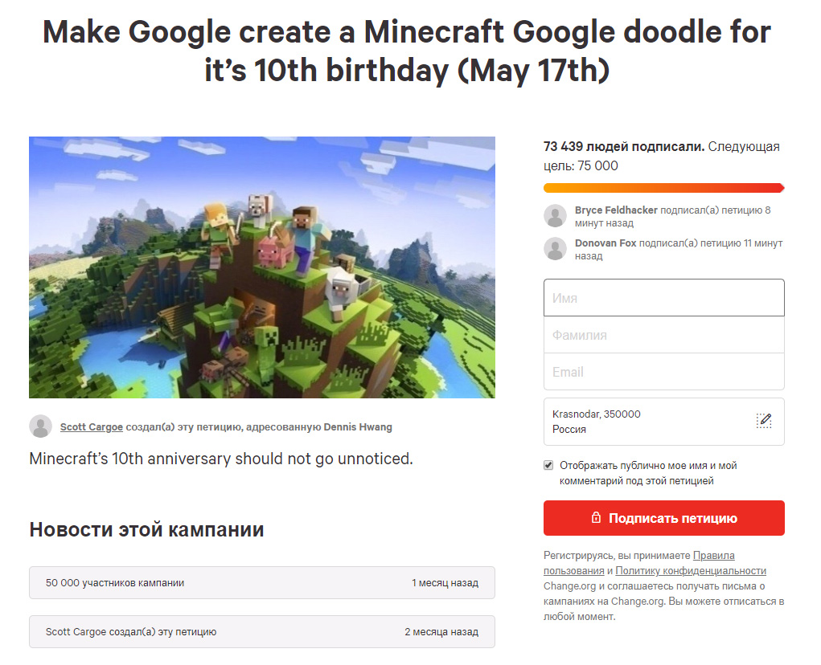The image size is (821, 665).
Task: Click the lock icon on sign button
Action: click(596, 517)
